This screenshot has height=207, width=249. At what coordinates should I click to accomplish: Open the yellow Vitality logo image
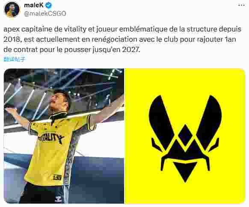coord(185,136)
